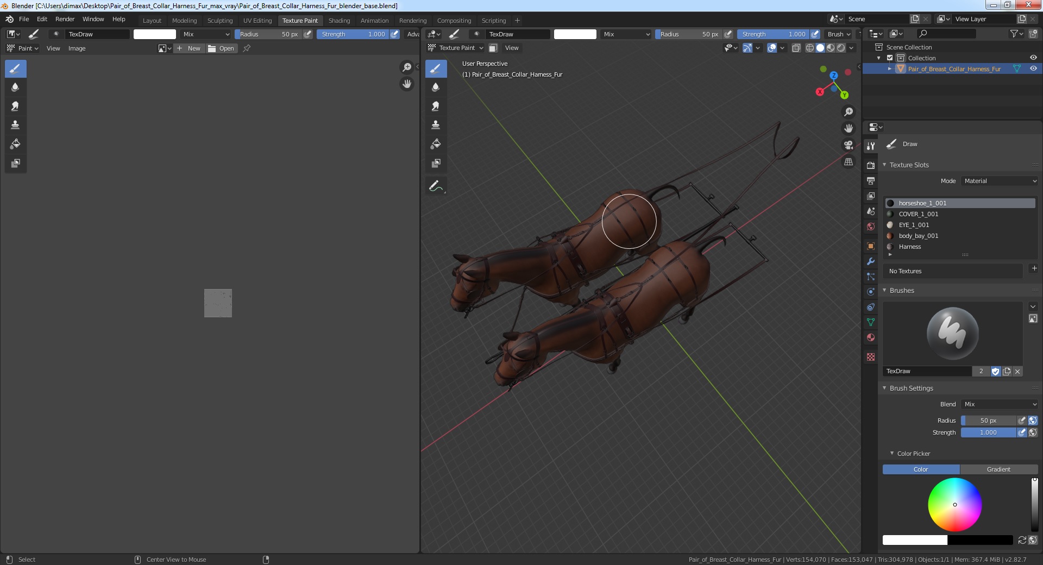Screen dimensions: 1043x565
Task: Open the Texture Paint mode dropdown
Action: coord(455,48)
